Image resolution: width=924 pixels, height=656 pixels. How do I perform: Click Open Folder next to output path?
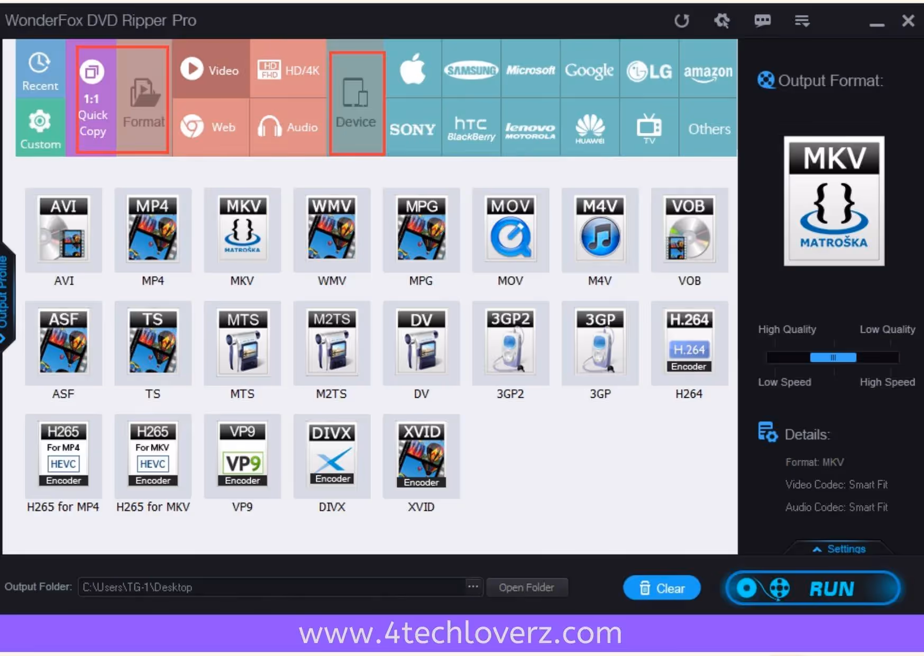[527, 587]
